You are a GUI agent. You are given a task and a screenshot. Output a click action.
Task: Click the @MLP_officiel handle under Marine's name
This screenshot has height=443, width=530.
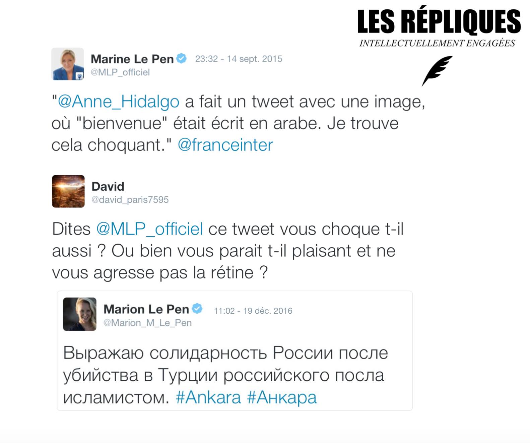pos(120,72)
